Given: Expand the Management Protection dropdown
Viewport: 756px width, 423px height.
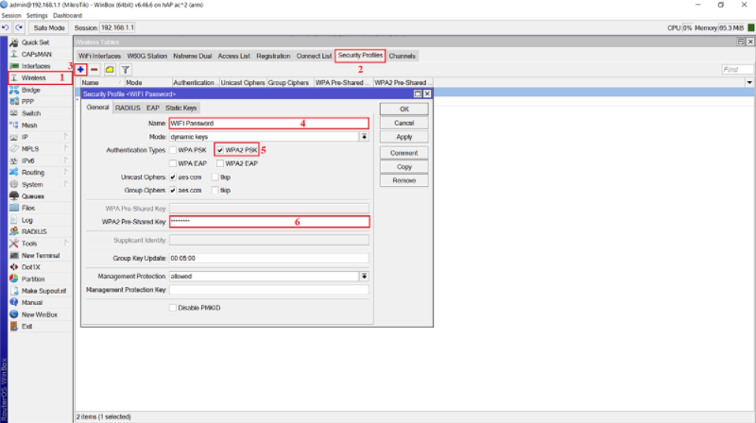Looking at the screenshot, I should [x=364, y=276].
